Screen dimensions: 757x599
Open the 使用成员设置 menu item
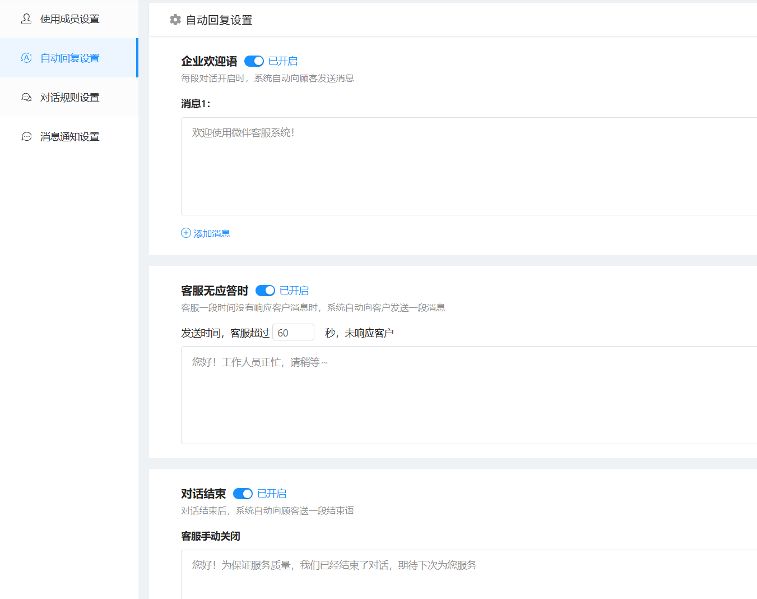[69, 19]
